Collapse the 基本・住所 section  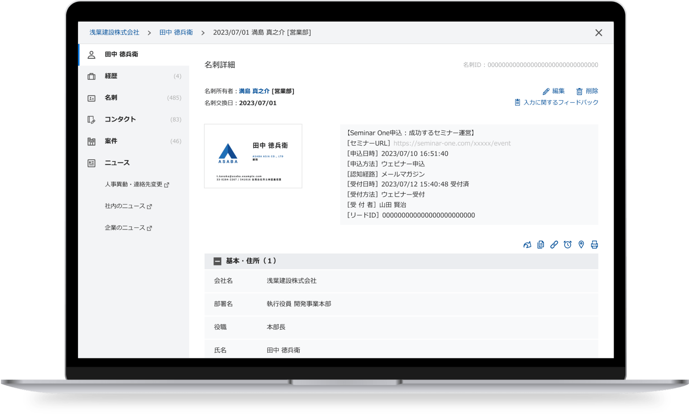coord(218,261)
